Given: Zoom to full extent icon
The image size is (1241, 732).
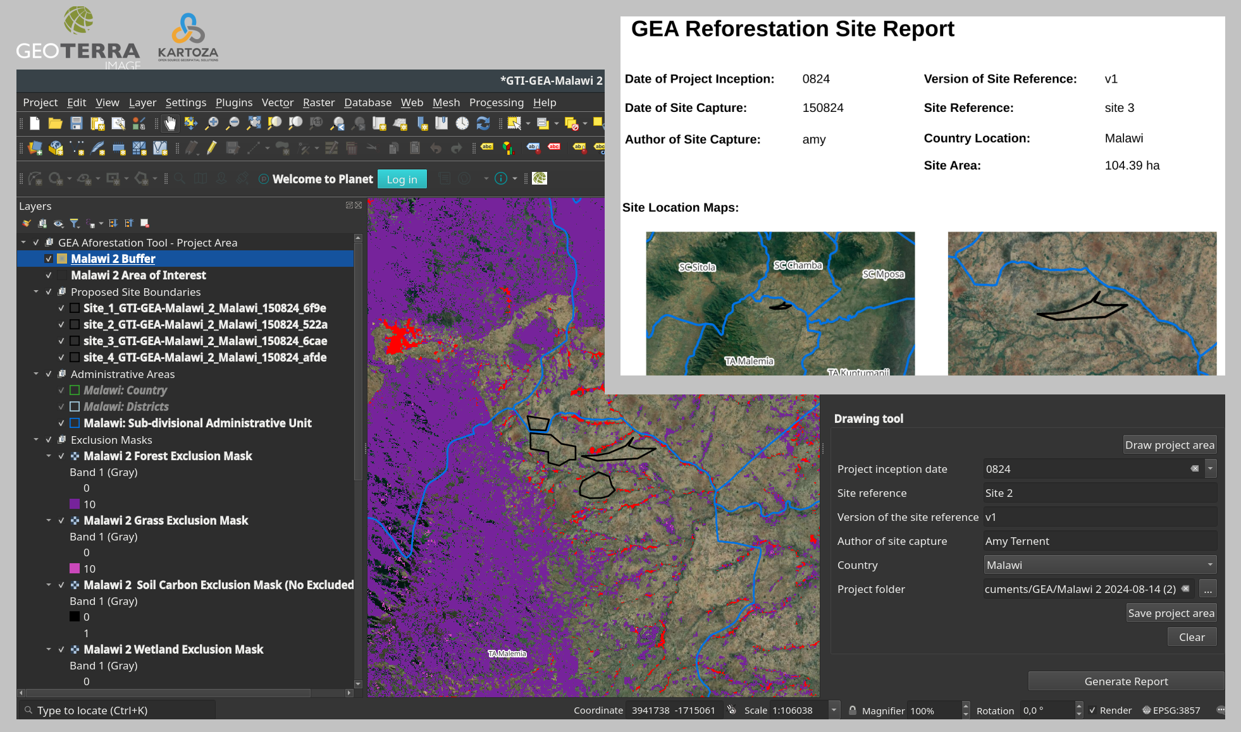Looking at the screenshot, I should [x=254, y=124].
